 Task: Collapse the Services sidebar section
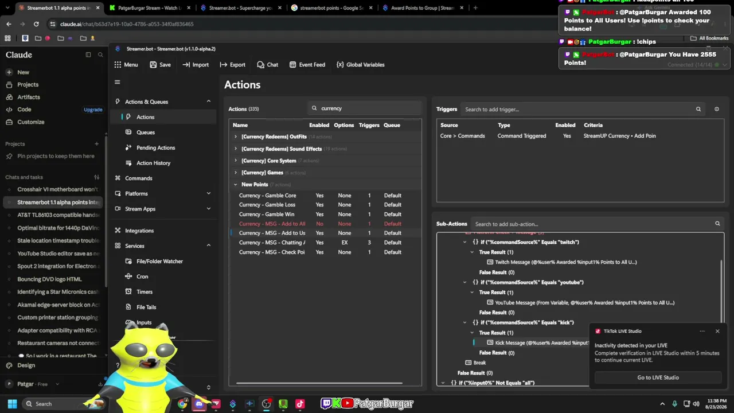click(208, 246)
